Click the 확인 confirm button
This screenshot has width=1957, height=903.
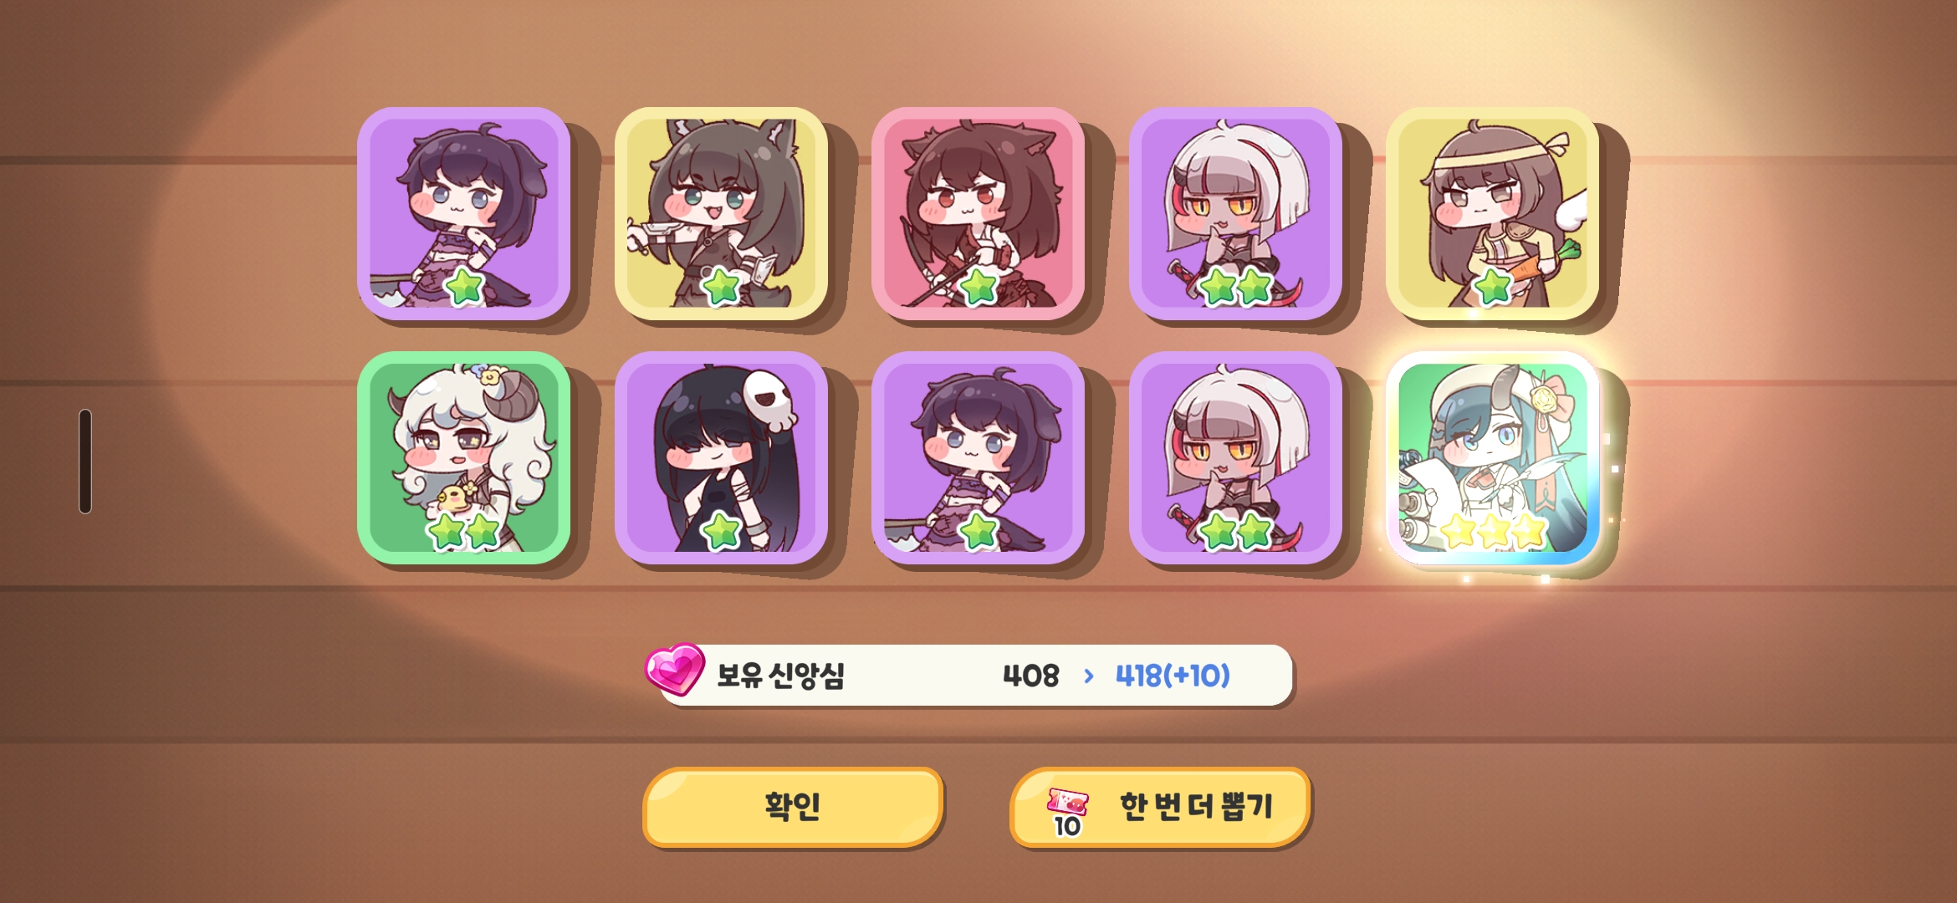click(793, 807)
